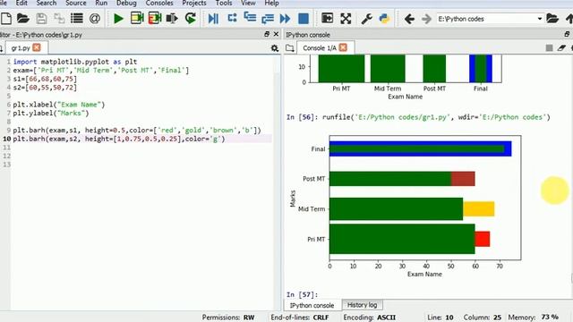The height and width of the screenshot is (322, 573).
Task: Run cell and advance icon
Action: pyautogui.click(x=155, y=18)
